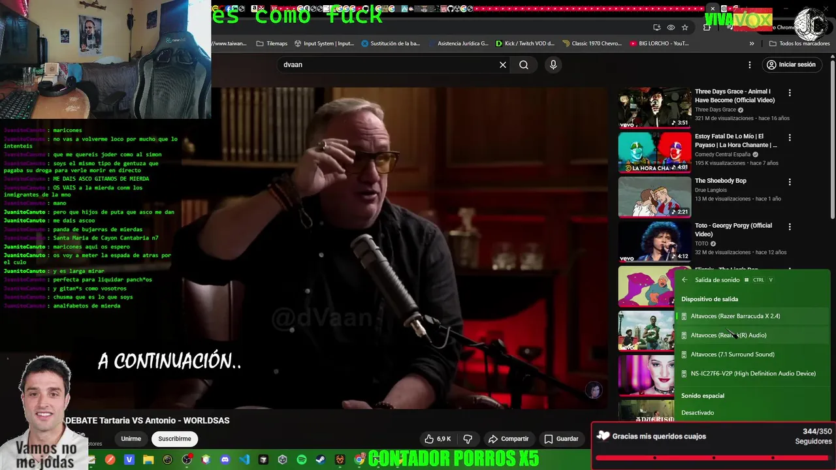Image resolution: width=836 pixels, height=470 pixels.
Task: Click The Shoebody Bop video title
Action: (x=720, y=181)
